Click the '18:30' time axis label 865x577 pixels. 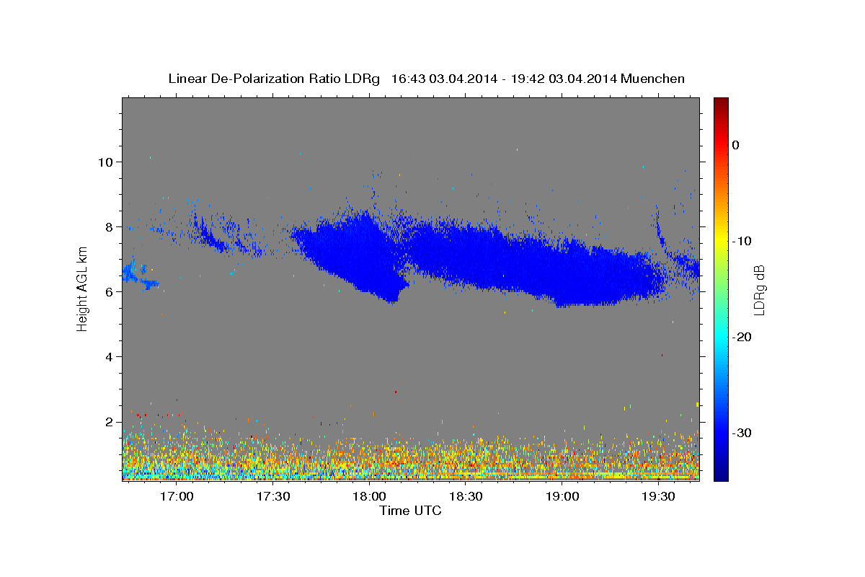(x=466, y=496)
